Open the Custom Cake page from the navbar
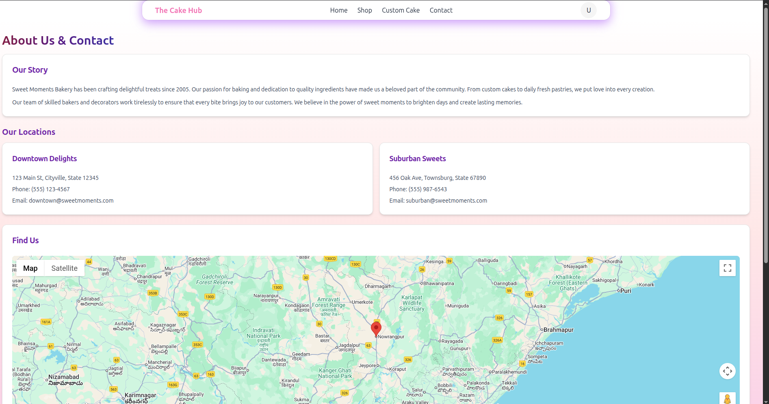Image resolution: width=769 pixels, height=404 pixels. pos(401,10)
